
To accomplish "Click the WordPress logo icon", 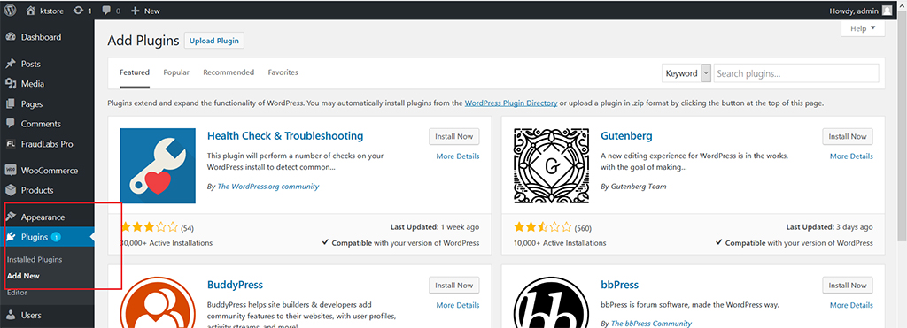I will coord(10,11).
